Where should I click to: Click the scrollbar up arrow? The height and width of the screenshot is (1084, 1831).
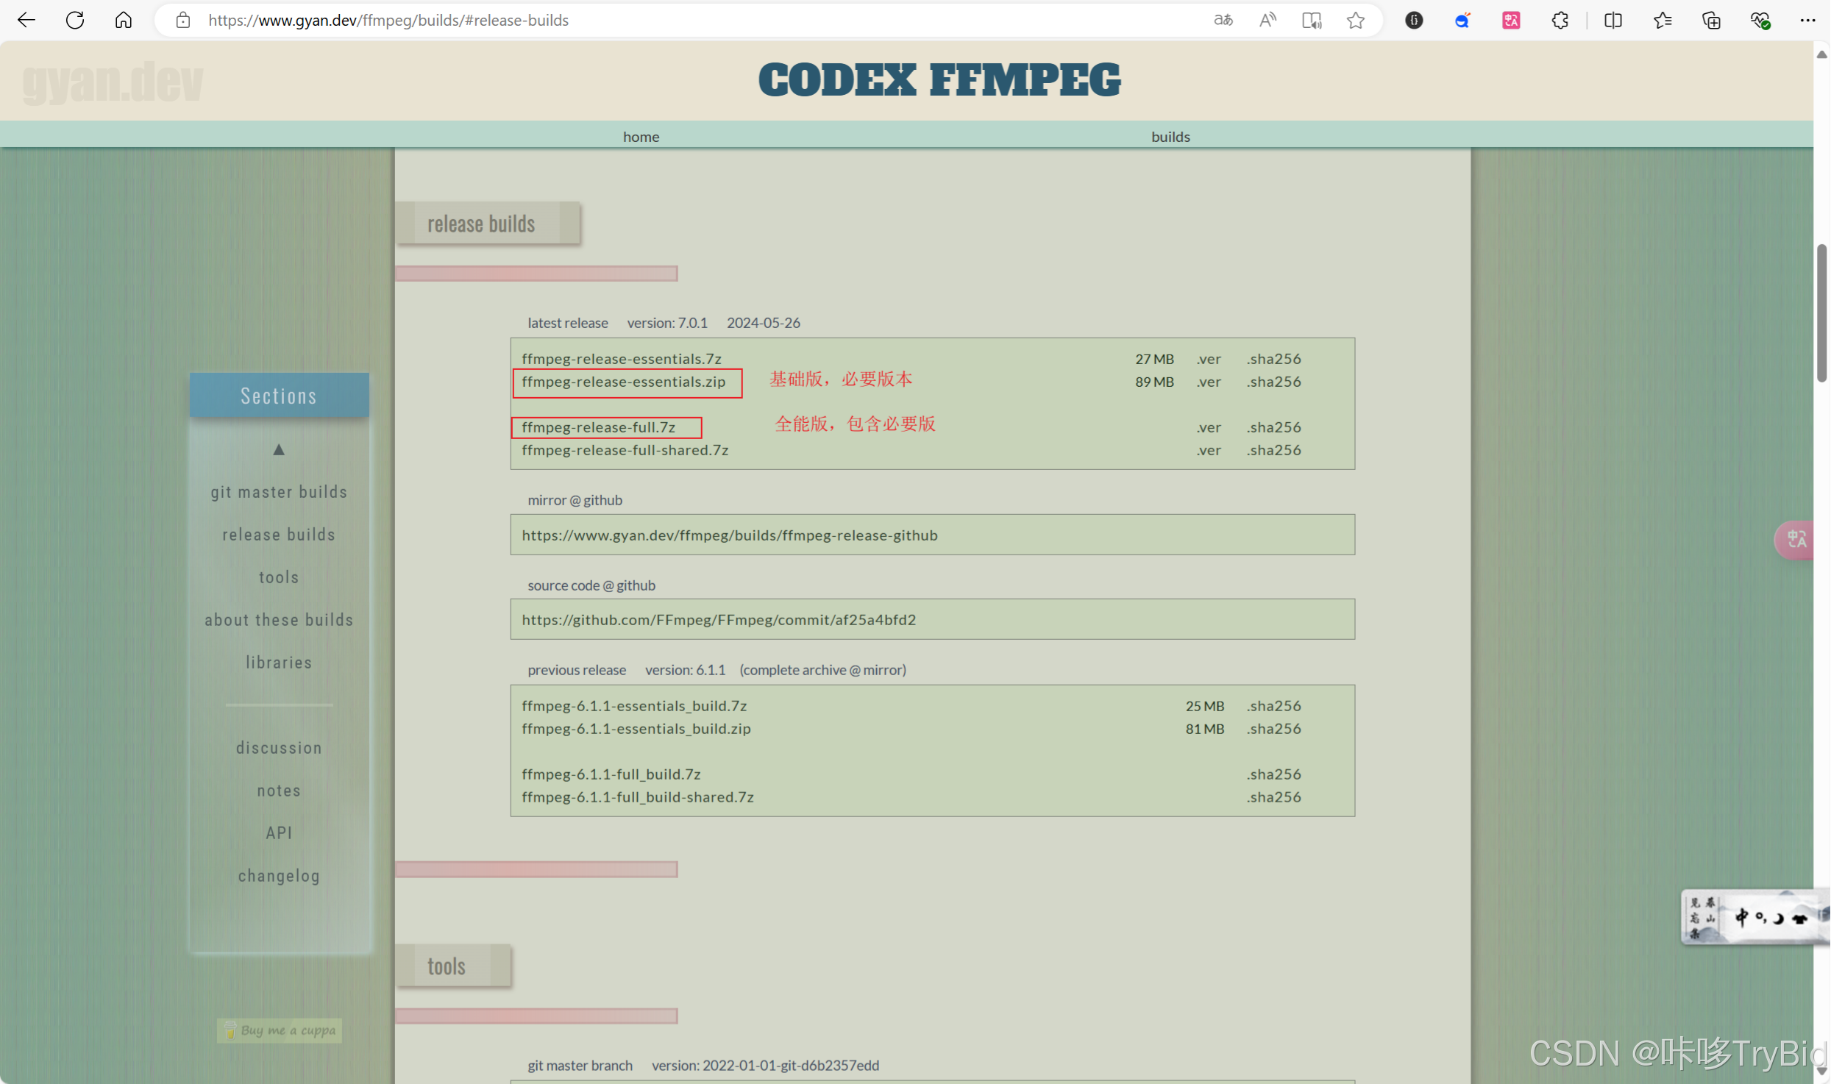coord(1821,54)
